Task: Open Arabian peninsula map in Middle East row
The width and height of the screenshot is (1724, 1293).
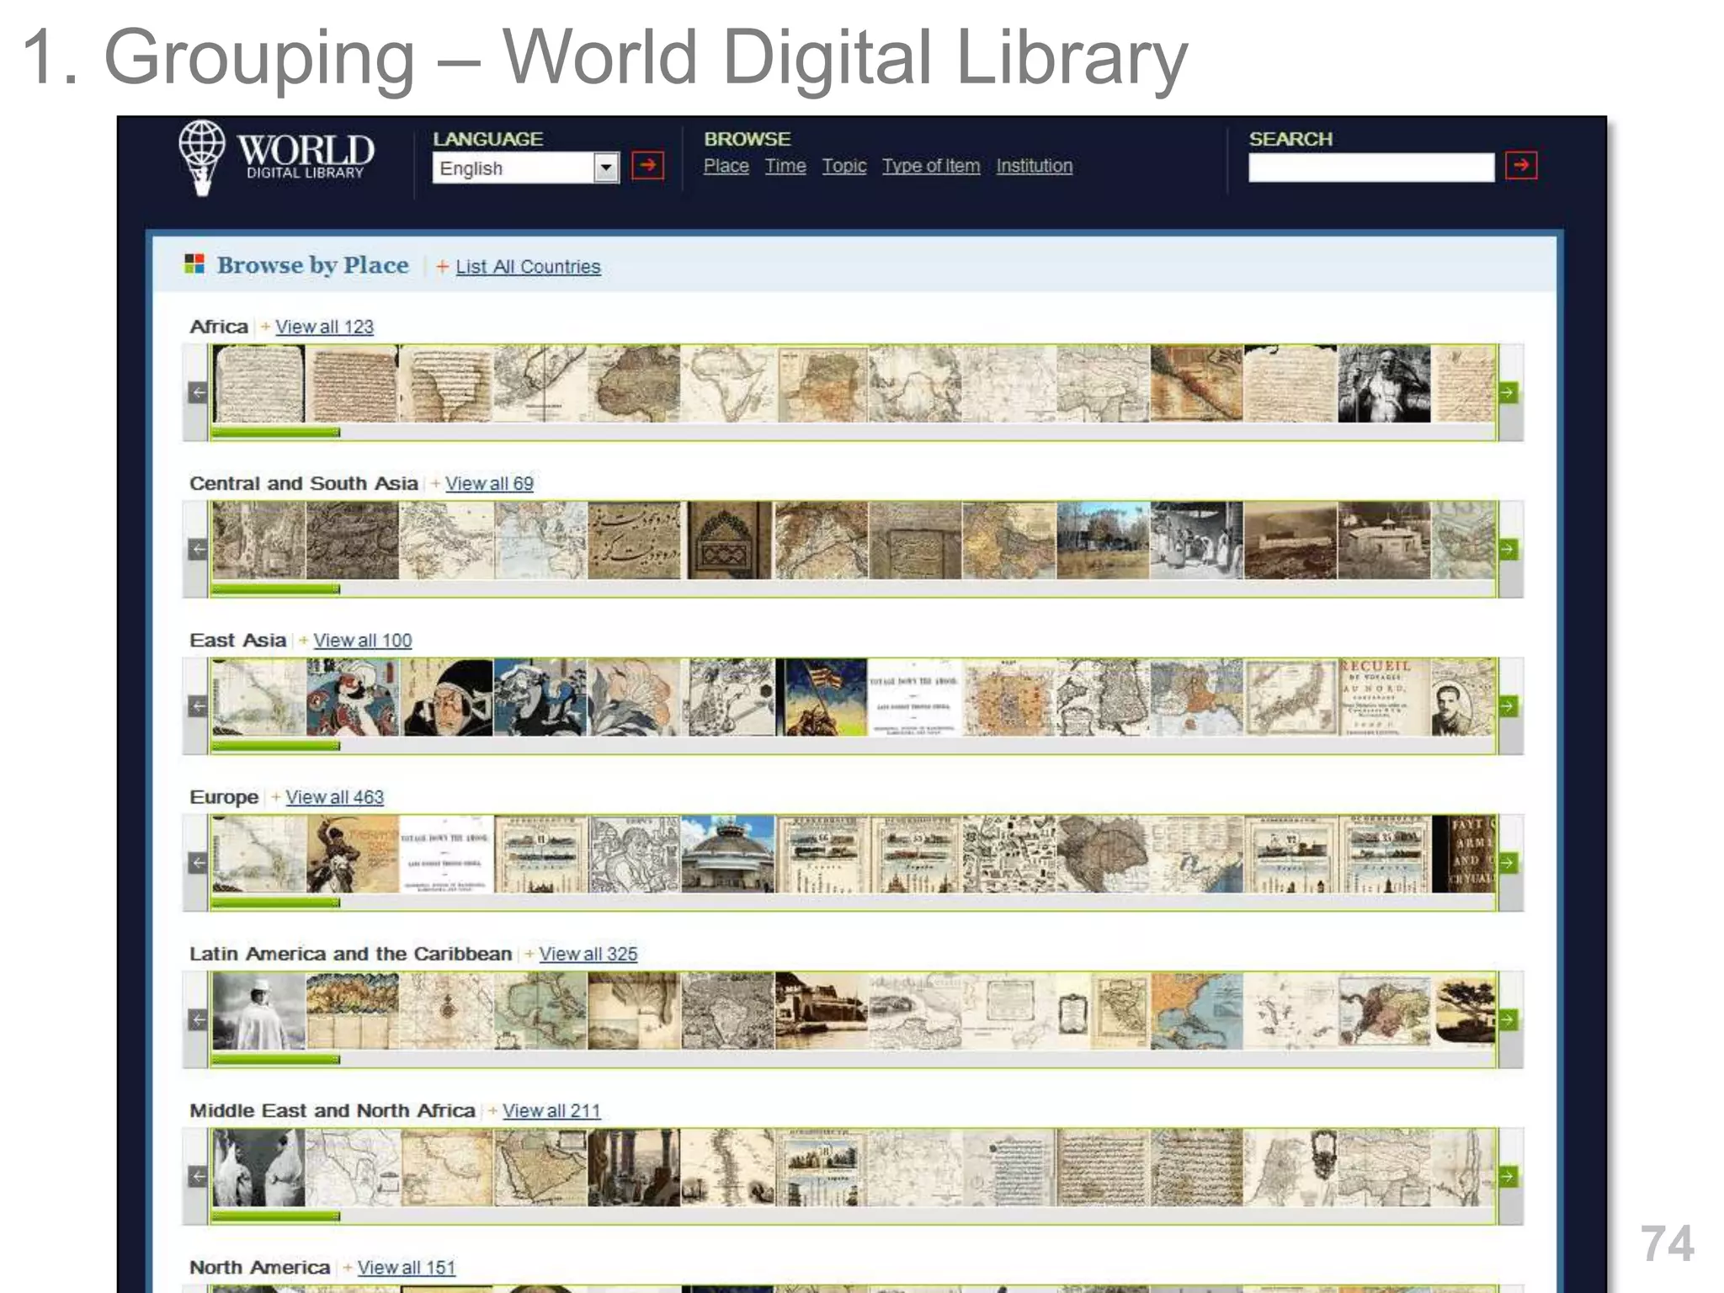Action: (x=540, y=1168)
